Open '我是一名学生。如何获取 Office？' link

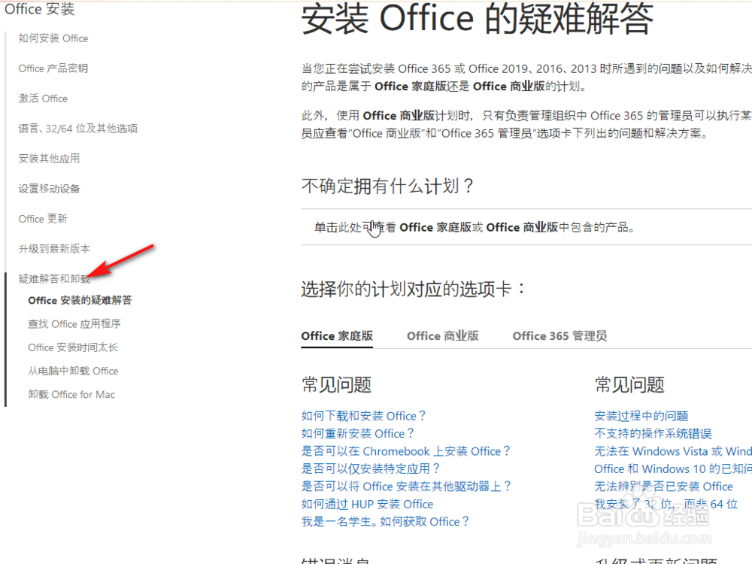(385, 522)
